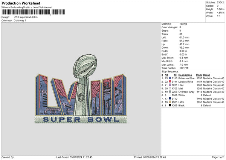Click the Width value '4.80 in'
Screen dimensions: 226x160
click(x=220, y=13)
